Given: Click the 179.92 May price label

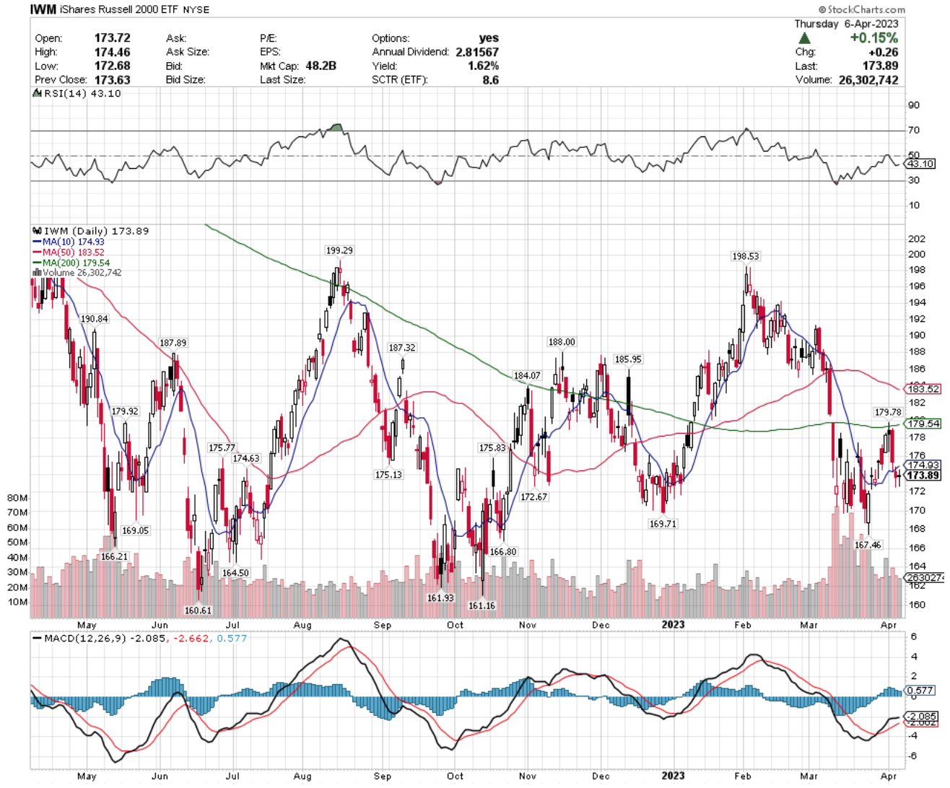Looking at the screenshot, I should pyautogui.click(x=125, y=411).
